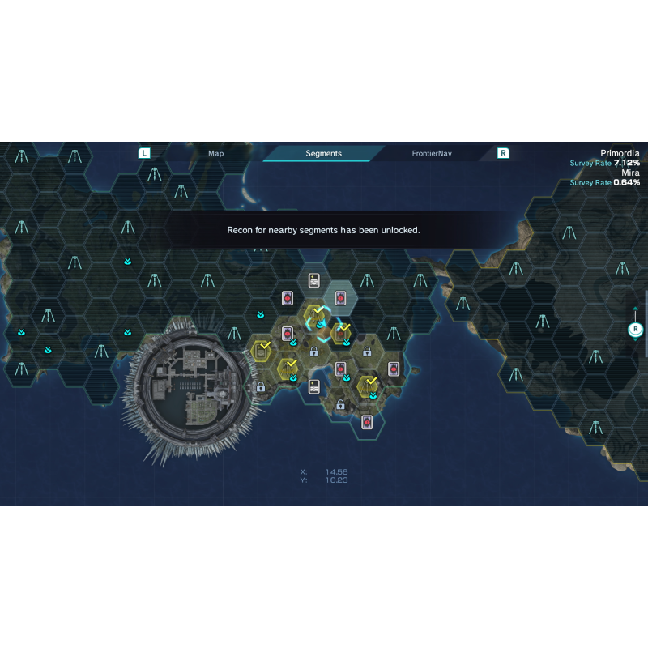Select the lock icon beside New Los Angeles' eastern wall

click(x=260, y=387)
